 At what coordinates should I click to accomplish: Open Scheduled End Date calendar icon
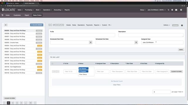pos(136,43)
